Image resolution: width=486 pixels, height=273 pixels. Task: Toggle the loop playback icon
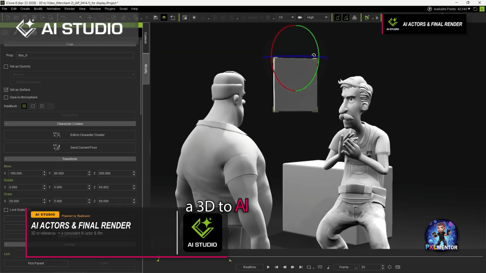pyautogui.click(x=309, y=267)
